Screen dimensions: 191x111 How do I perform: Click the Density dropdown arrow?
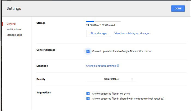[132, 79]
